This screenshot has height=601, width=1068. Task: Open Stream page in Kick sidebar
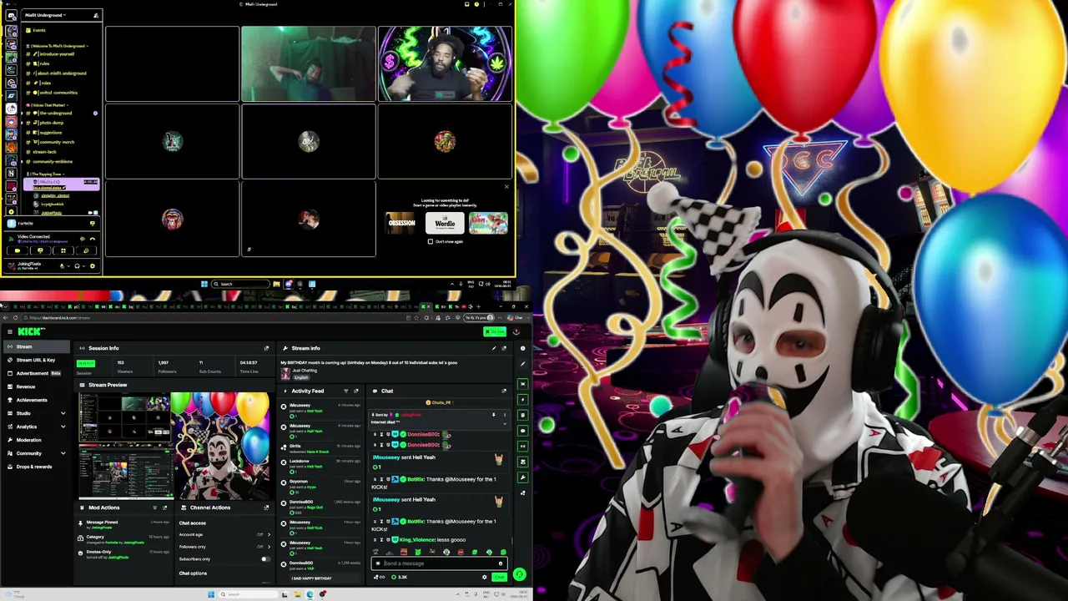point(38,347)
